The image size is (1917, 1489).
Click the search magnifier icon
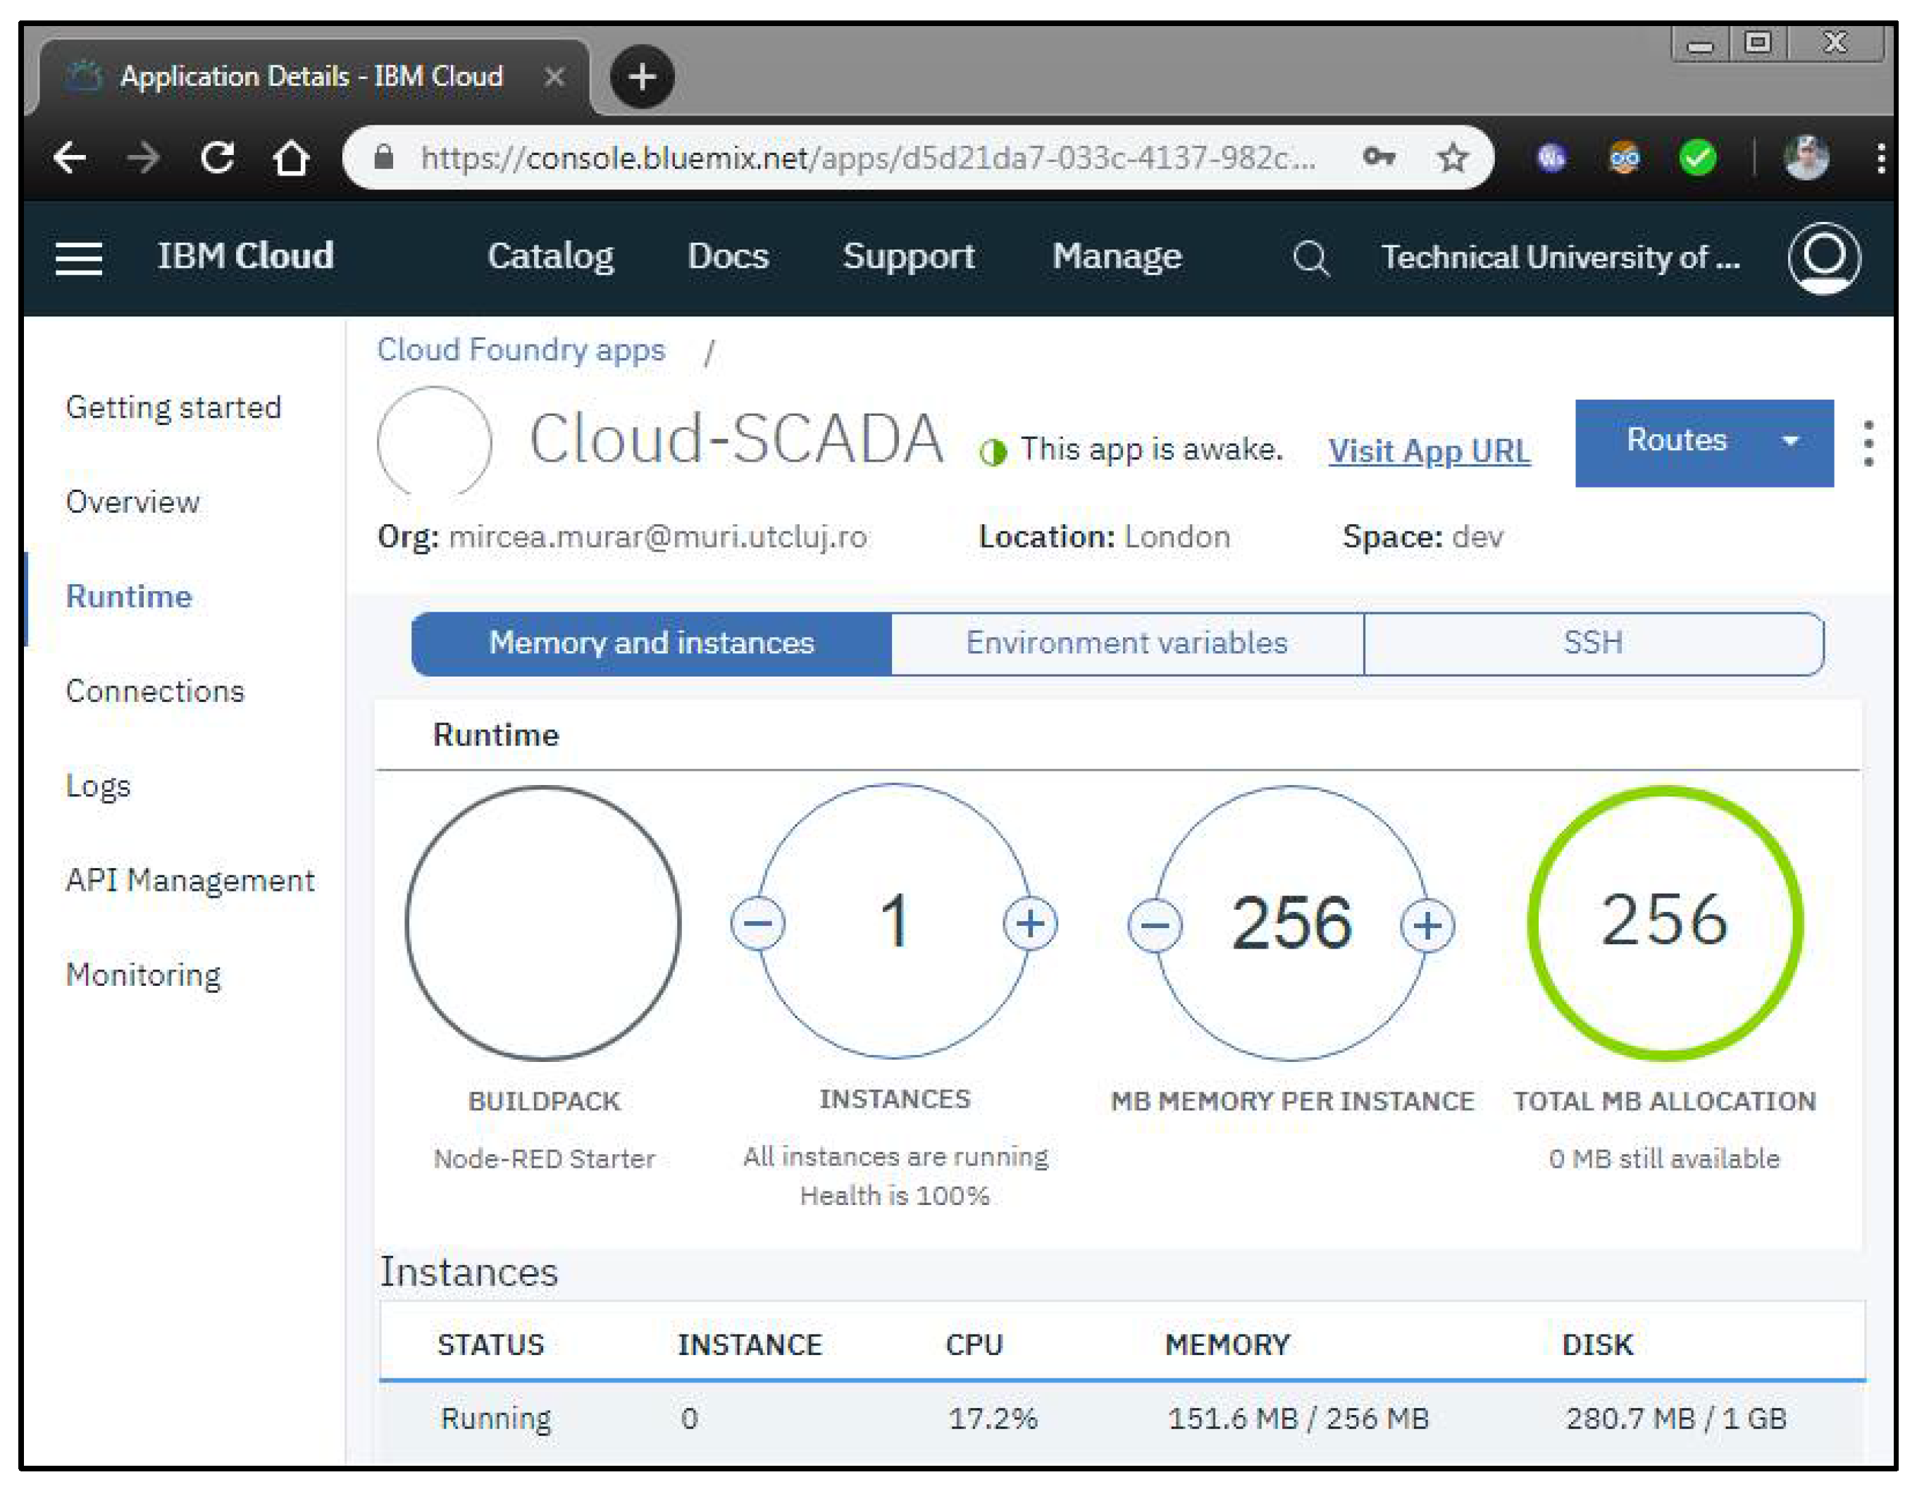(x=1310, y=258)
